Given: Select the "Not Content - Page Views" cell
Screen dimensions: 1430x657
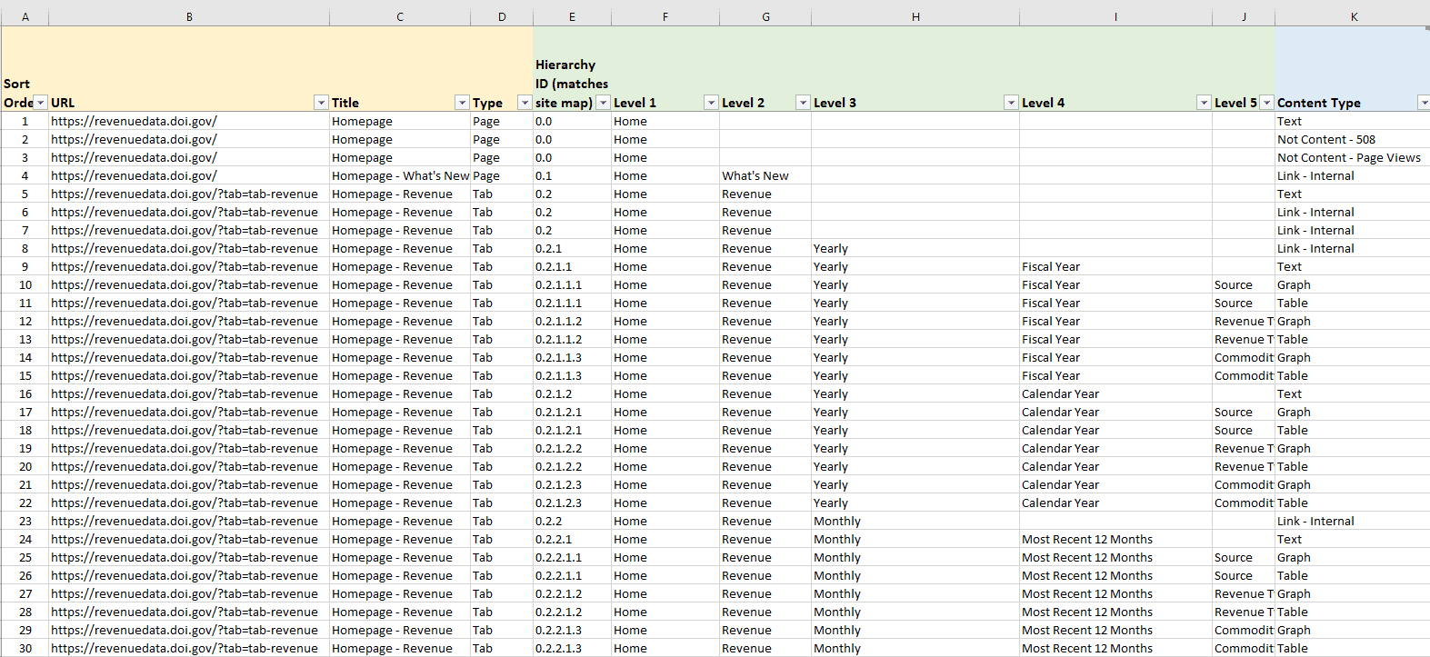Looking at the screenshot, I should [x=1348, y=158].
